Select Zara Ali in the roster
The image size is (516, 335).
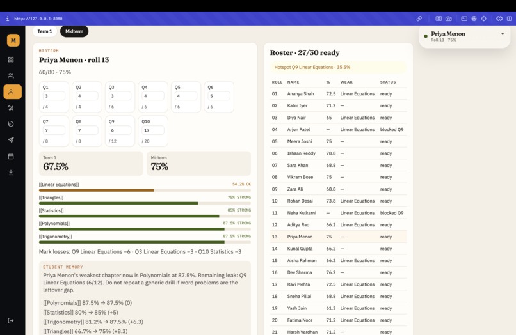pyautogui.click(x=338, y=189)
